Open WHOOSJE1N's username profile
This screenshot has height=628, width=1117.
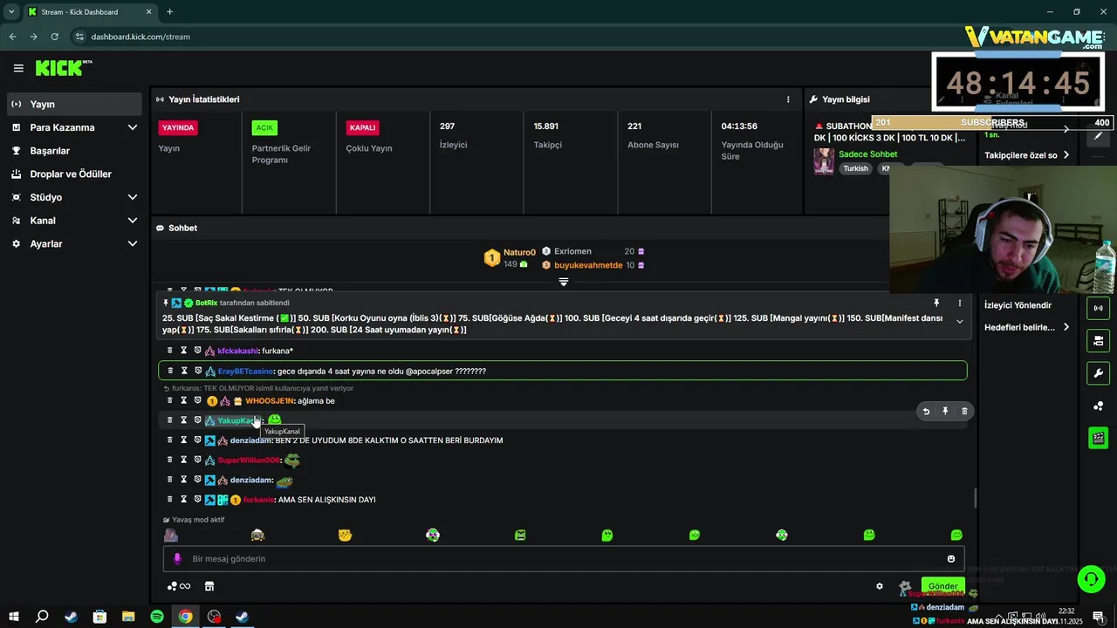[x=270, y=401]
